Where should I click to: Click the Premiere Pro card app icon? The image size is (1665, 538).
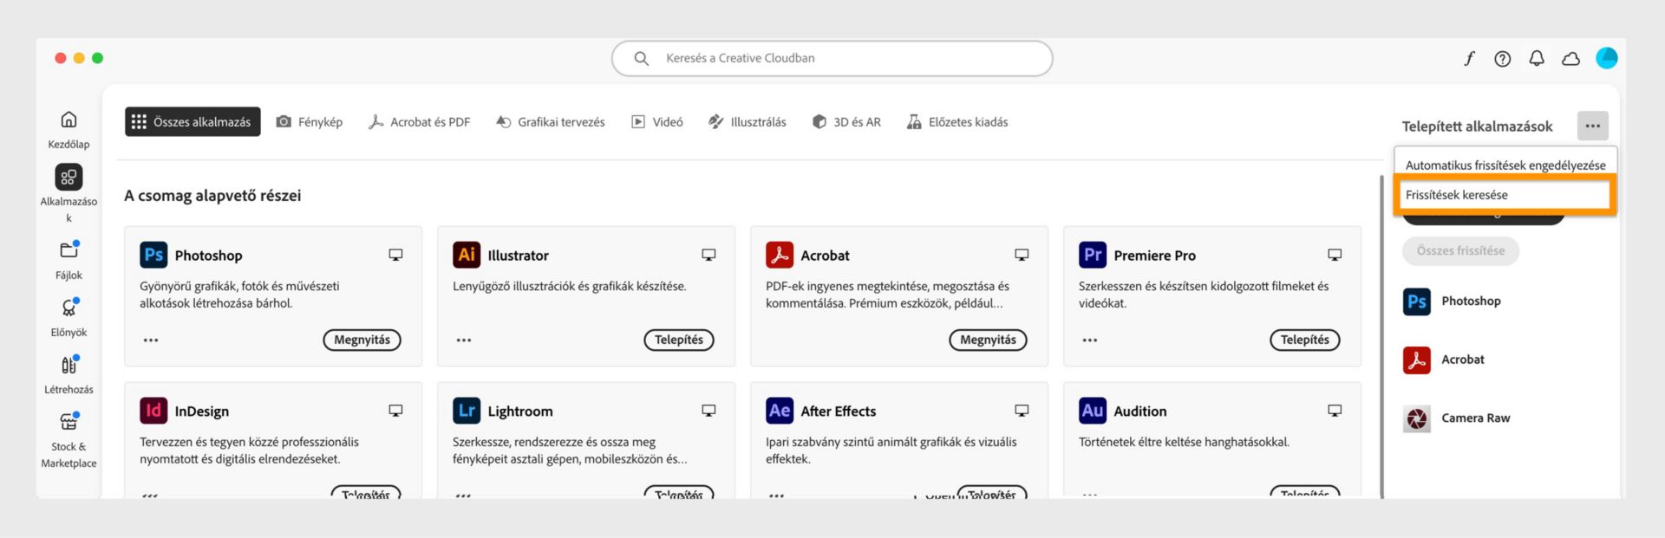click(x=1093, y=255)
